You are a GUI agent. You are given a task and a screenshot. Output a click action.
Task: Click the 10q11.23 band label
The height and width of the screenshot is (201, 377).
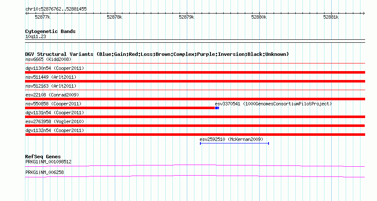click(x=36, y=36)
